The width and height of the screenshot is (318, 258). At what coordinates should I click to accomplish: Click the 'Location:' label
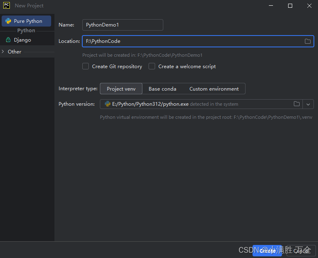click(x=69, y=41)
